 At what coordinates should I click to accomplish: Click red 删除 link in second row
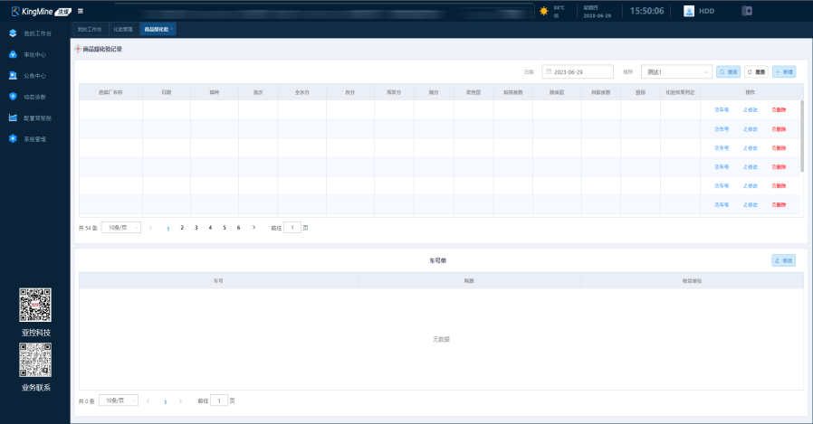[779, 129]
